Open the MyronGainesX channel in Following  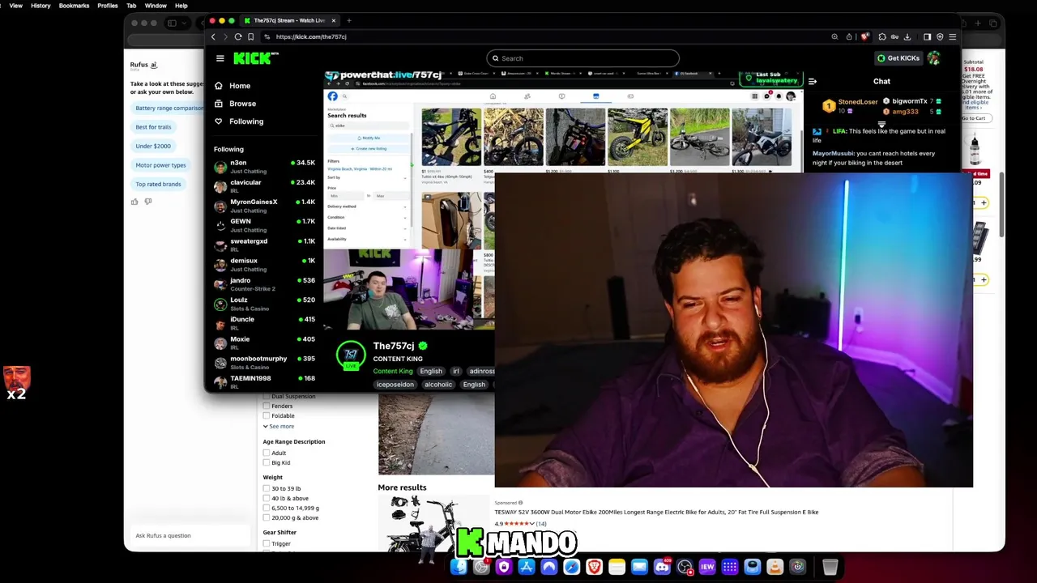point(264,206)
